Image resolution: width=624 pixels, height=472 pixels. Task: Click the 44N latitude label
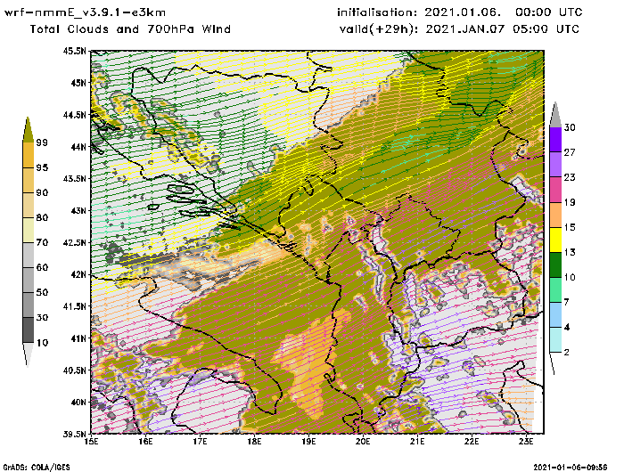click(78, 147)
